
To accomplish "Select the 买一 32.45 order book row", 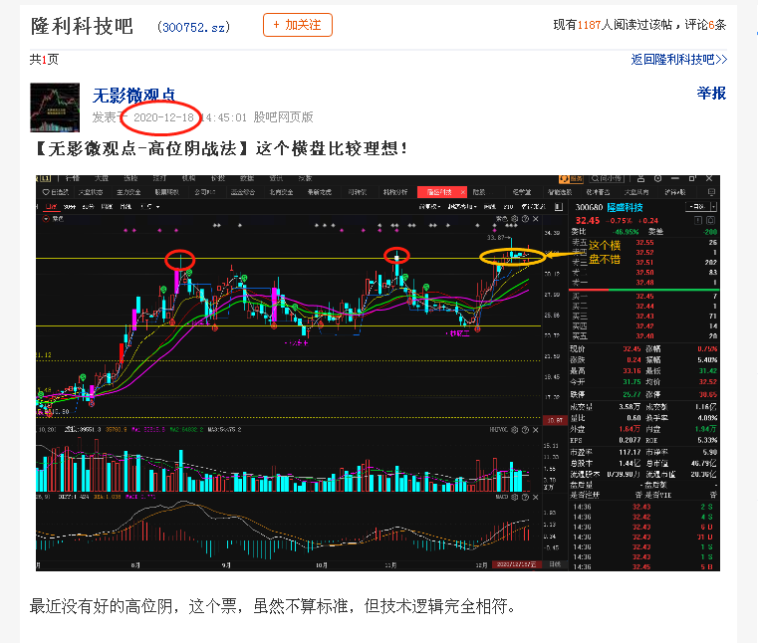I will [644, 297].
